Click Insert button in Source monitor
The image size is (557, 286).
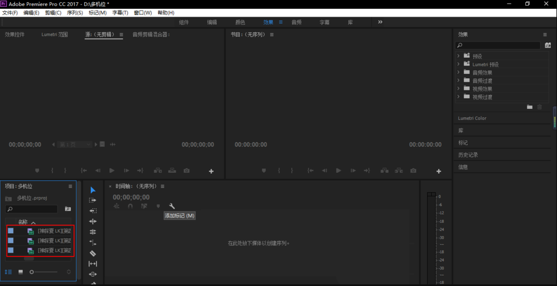pos(158,170)
